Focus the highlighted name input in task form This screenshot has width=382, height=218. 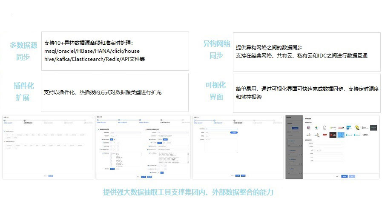(221, 129)
